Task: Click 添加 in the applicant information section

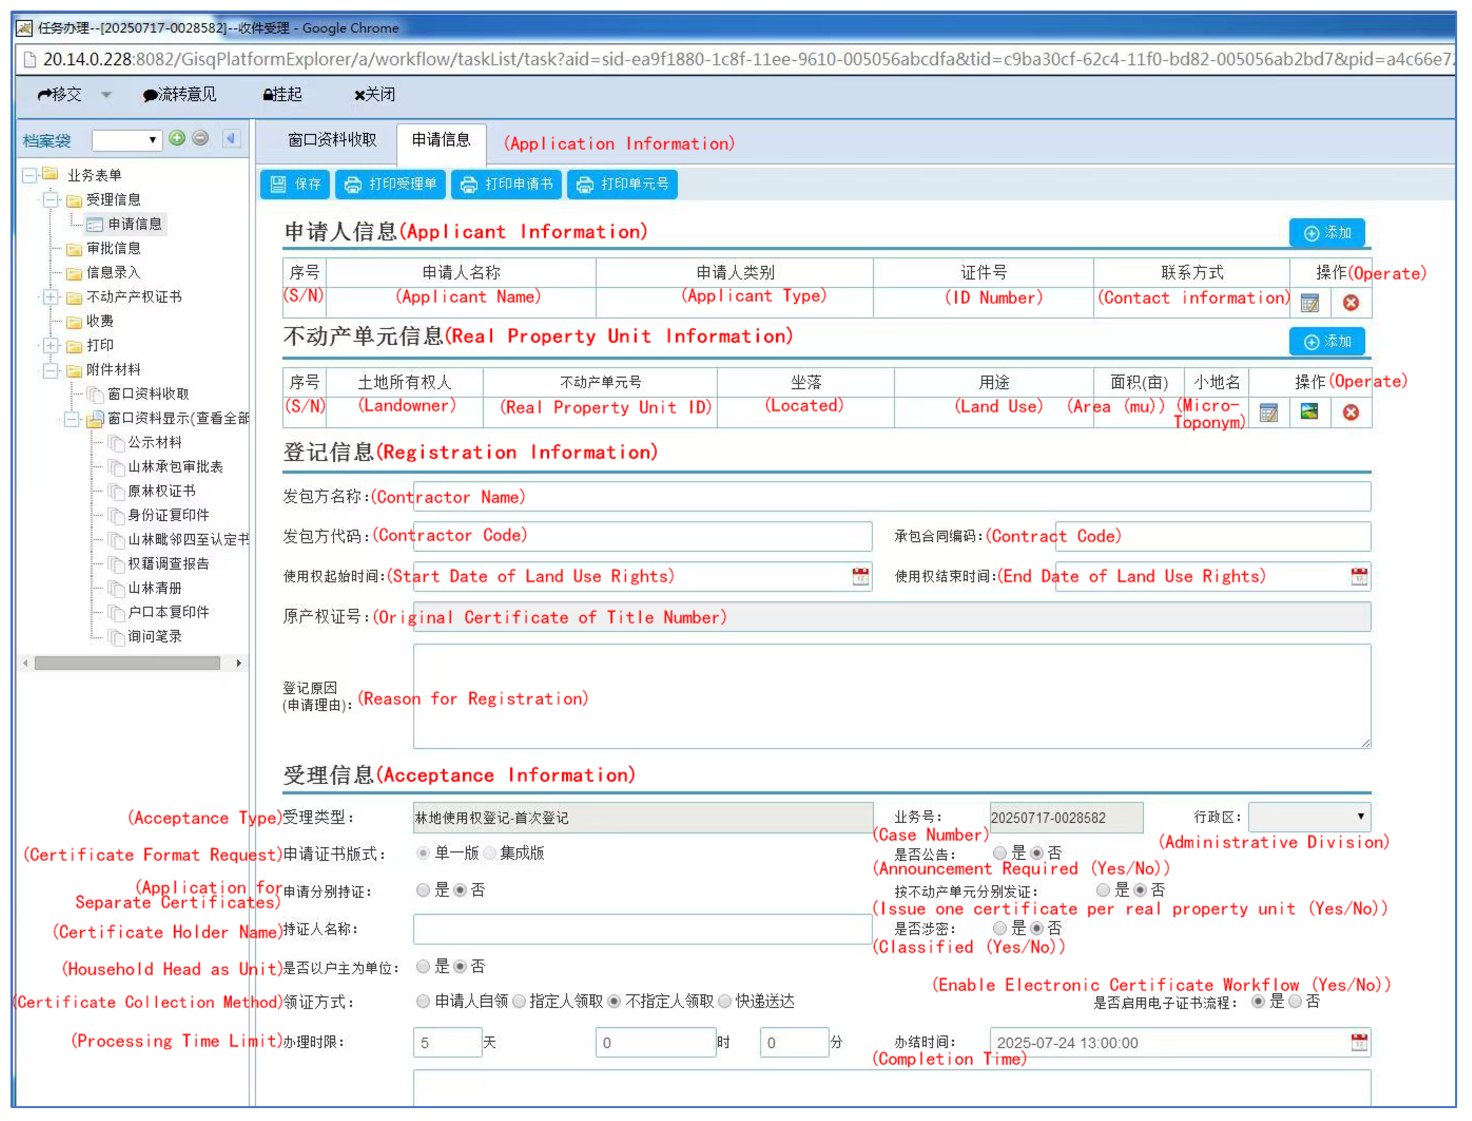Action: pos(1326,233)
